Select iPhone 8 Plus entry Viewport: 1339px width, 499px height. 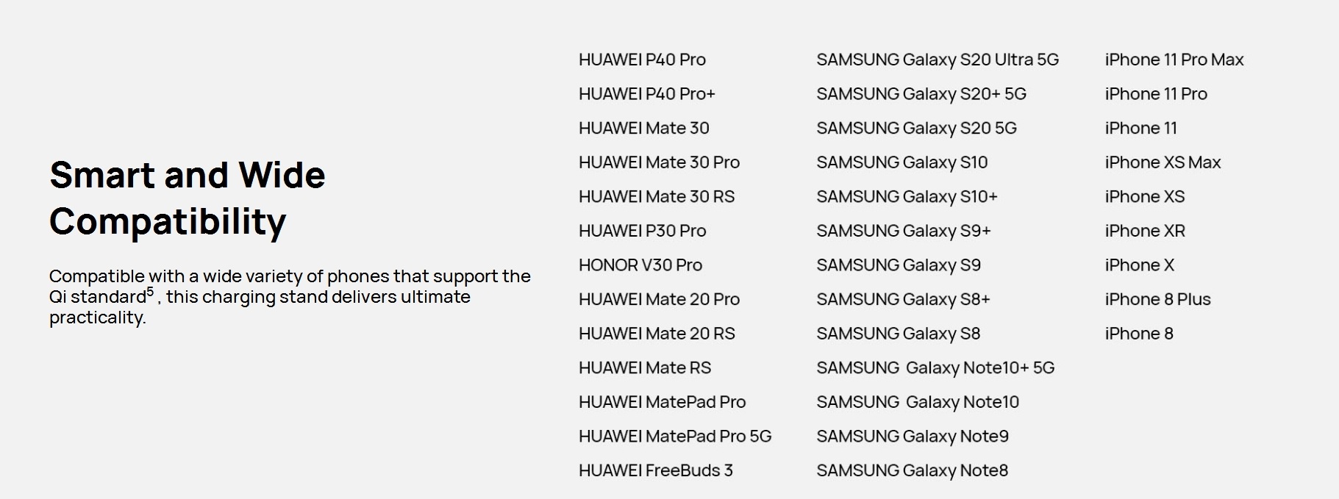click(x=1157, y=300)
